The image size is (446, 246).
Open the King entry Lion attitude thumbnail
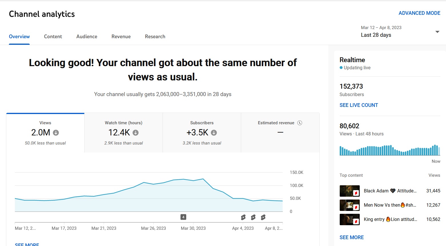349,219
